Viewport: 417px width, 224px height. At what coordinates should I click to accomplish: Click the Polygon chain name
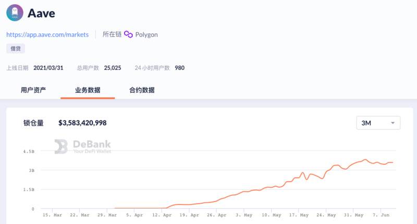click(x=146, y=35)
